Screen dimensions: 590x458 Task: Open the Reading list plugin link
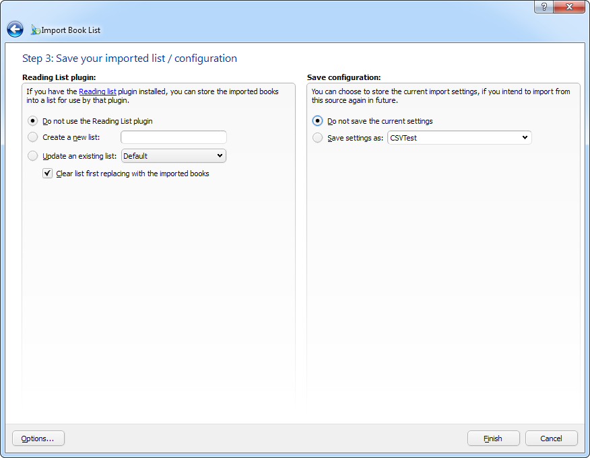[98, 91]
